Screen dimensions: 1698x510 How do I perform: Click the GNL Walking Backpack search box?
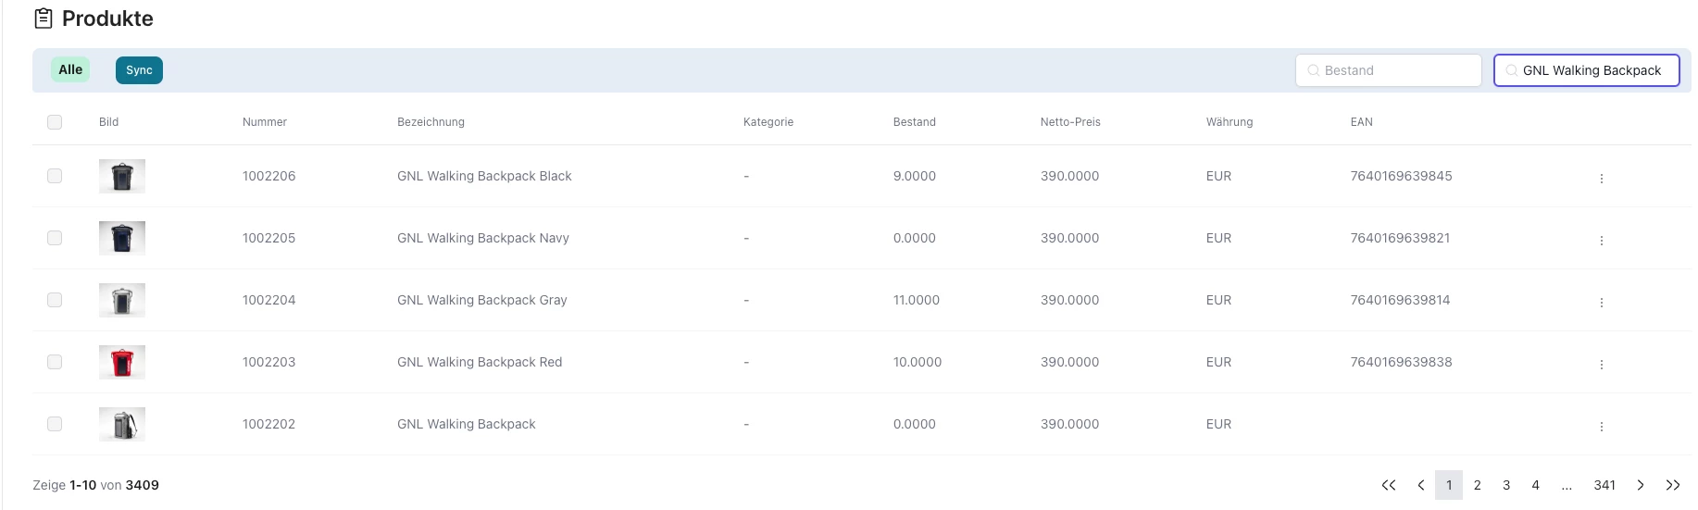1587,70
